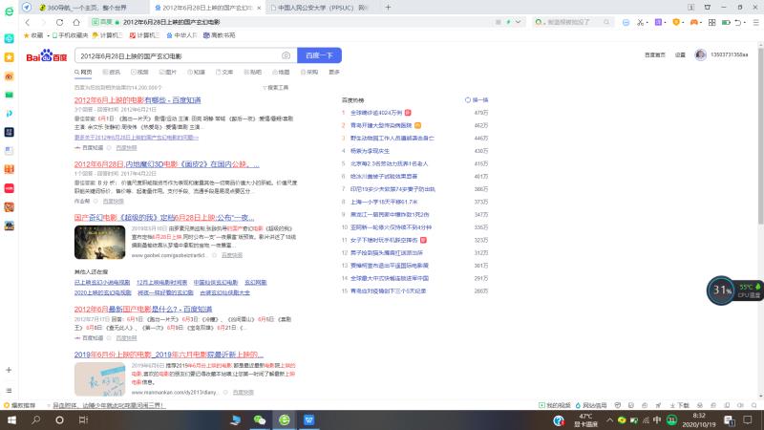Screen dimensions: 764x430
Task: Expand the scissors tool dropdown arrow
Action: (x=647, y=22)
